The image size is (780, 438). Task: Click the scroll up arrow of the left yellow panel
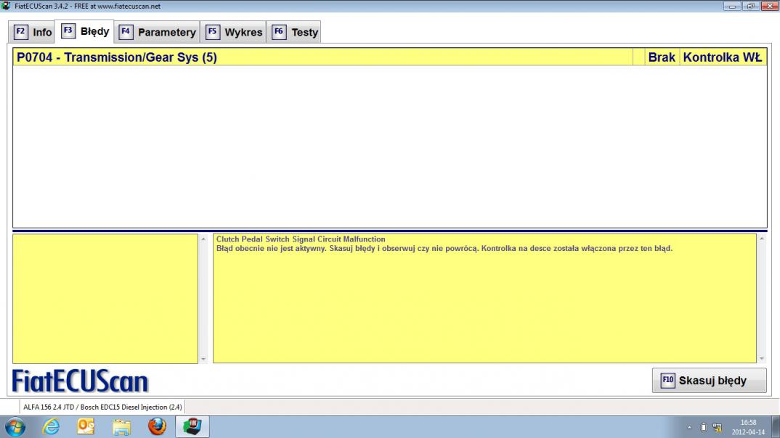(x=203, y=239)
